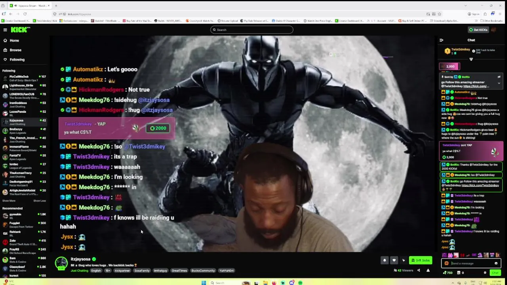Click the Gift Subs button

tap(420, 260)
